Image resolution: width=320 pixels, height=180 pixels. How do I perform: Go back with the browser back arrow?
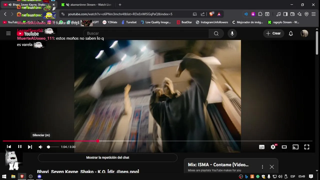pyautogui.click(x=5, y=14)
